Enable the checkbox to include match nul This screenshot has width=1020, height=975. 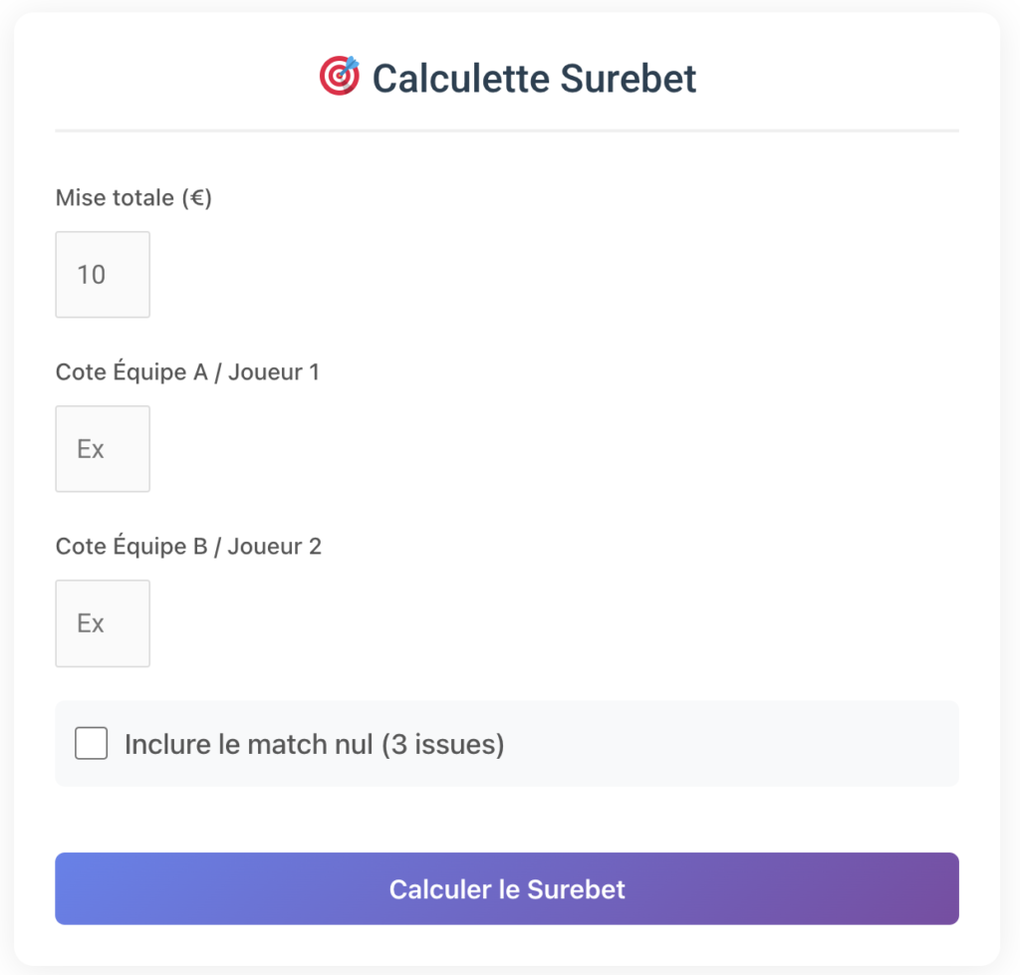tap(91, 743)
